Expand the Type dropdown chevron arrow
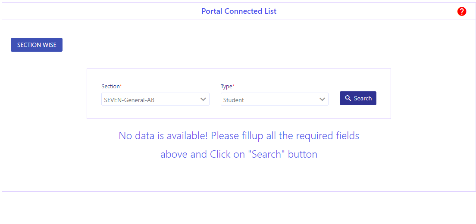The image size is (476, 224). click(x=323, y=99)
